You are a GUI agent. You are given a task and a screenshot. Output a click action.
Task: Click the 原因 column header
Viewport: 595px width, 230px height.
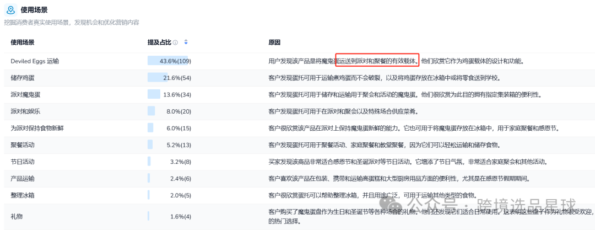tap(274, 42)
